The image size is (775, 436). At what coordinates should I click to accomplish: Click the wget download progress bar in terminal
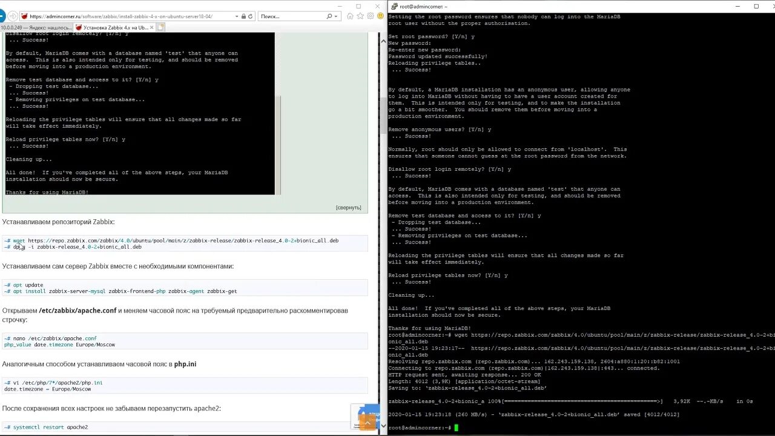(582, 401)
